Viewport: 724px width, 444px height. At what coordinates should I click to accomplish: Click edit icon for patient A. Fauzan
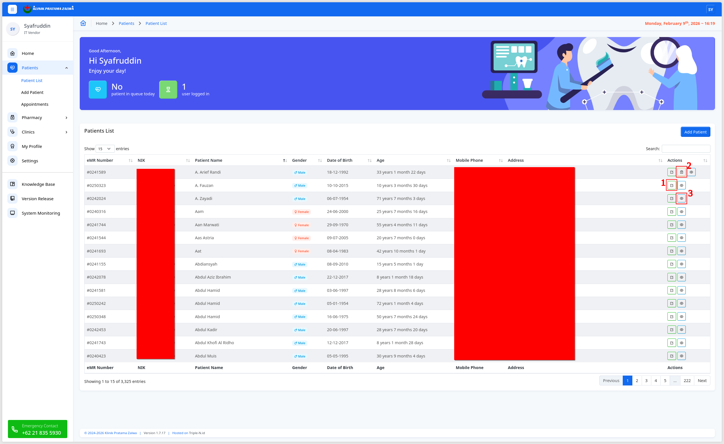pyautogui.click(x=671, y=186)
